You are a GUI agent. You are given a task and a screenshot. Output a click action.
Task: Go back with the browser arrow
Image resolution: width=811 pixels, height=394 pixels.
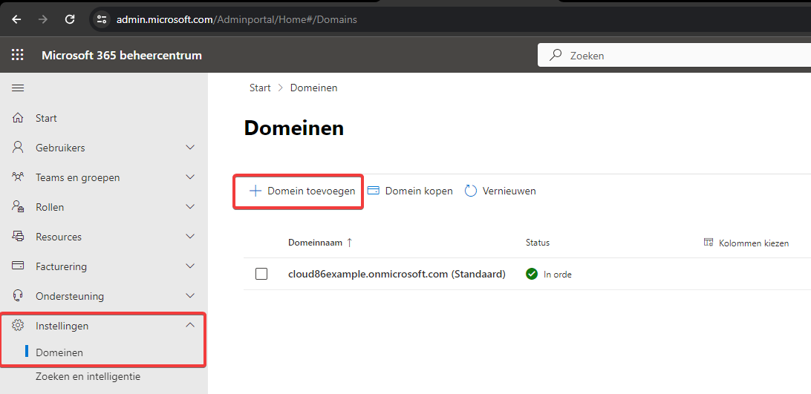16,19
